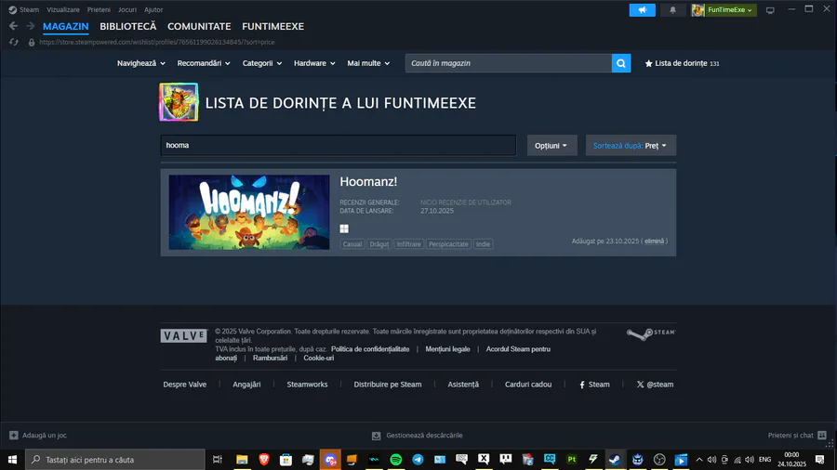The image size is (837, 470).
Task: Open the Rambursări link
Action: 270,359
